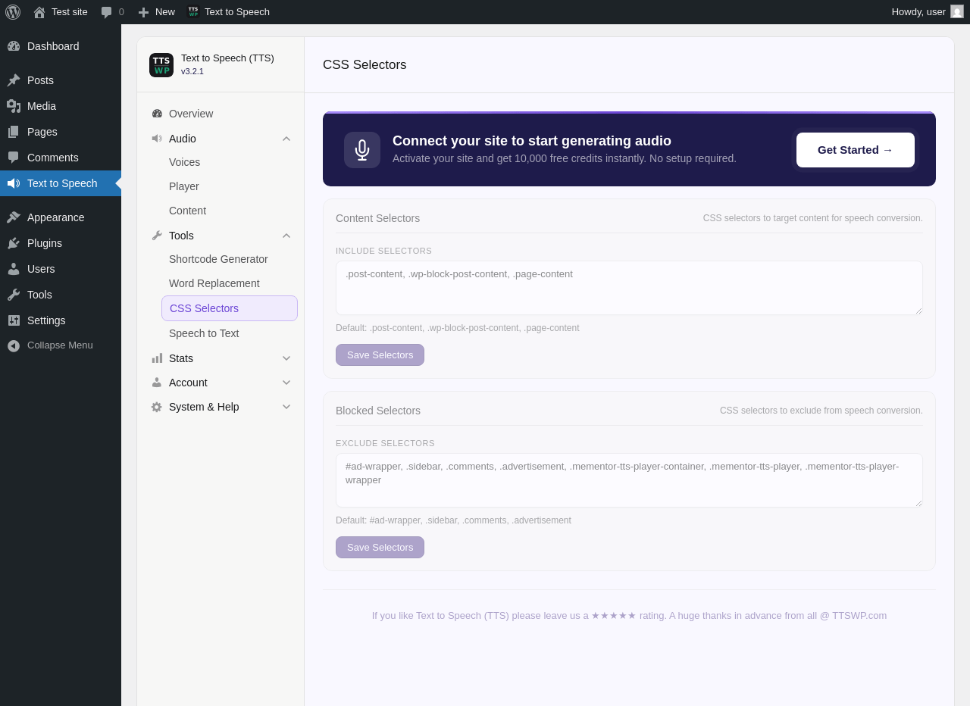Click the WordPress logo icon
Image resolution: width=970 pixels, height=706 pixels.
tap(13, 12)
